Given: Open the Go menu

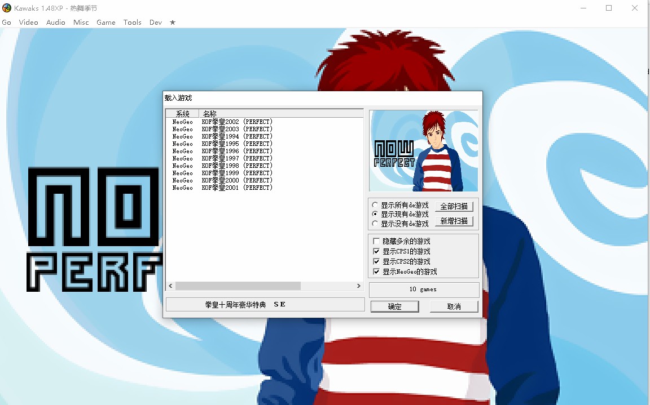Looking at the screenshot, I should point(7,23).
